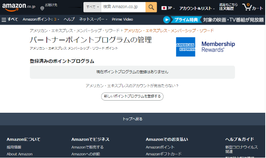The height and width of the screenshot is (158, 266).
Task: Click the Prime play arrow icon
Action: point(166,20)
